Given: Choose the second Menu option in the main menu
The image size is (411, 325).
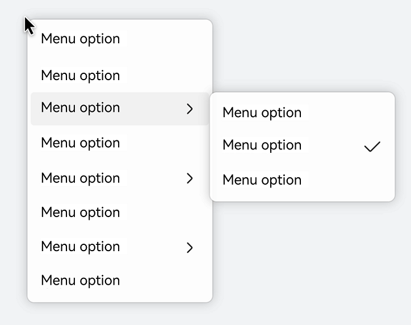Looking at the screenshot, I should [x=120, y=76].
